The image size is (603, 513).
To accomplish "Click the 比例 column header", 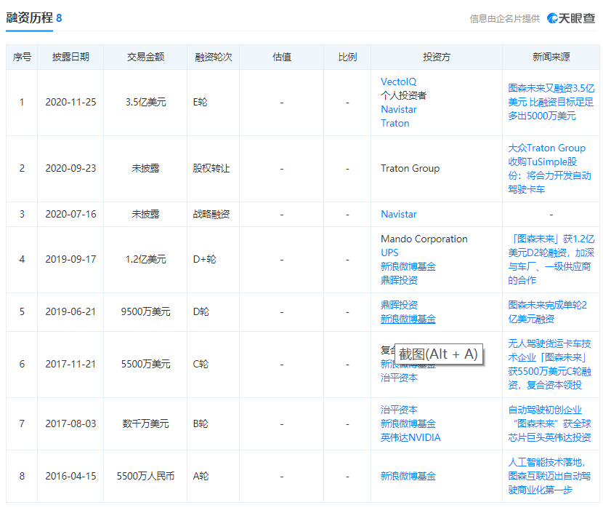I will (348, 57).
